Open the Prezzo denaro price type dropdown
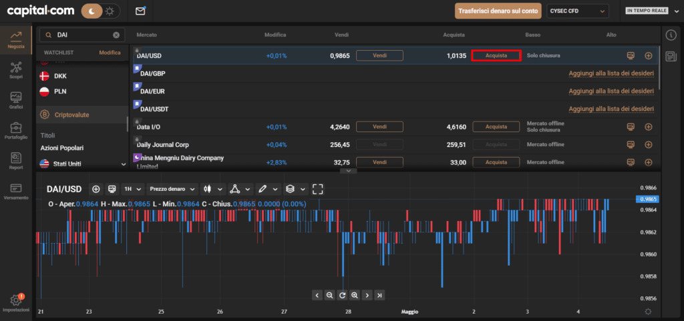Image resolution: width=684 pixels, height=321 pixels. (172, 189)
